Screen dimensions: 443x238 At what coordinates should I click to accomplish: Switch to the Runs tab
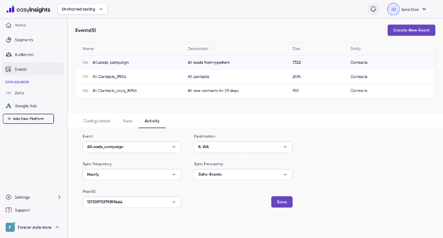click(x=127, y=121)
